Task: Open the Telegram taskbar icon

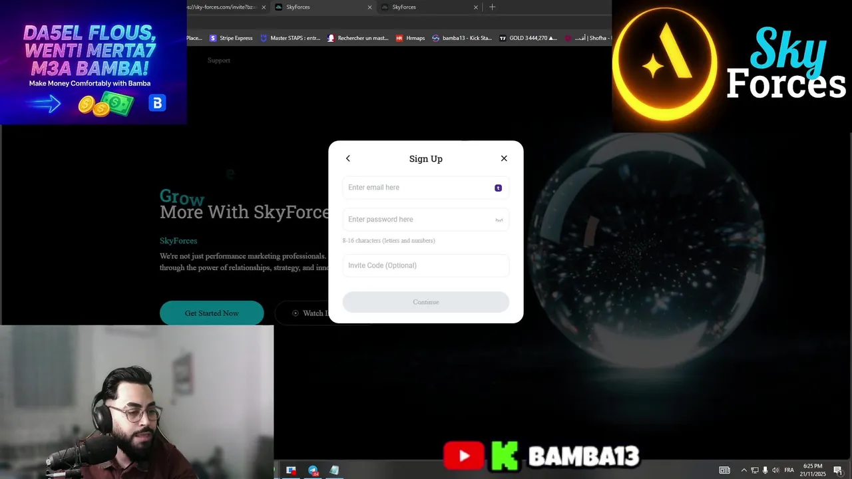Action: (313, 470)
